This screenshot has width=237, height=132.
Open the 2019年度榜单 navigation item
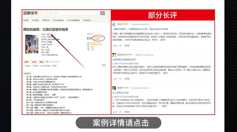59,21
